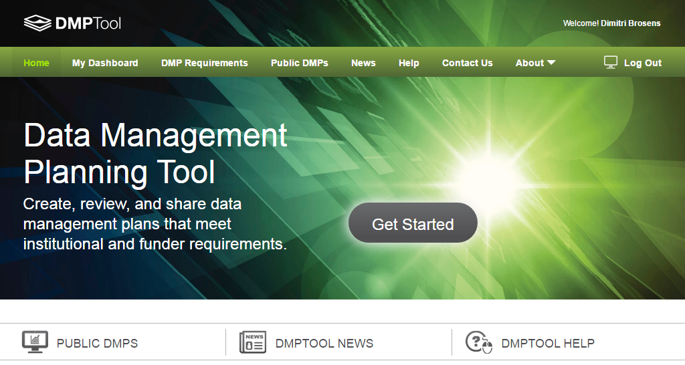Open My Dashboard
This screenshot has width=685, height=365.
[x=105, y=63]
